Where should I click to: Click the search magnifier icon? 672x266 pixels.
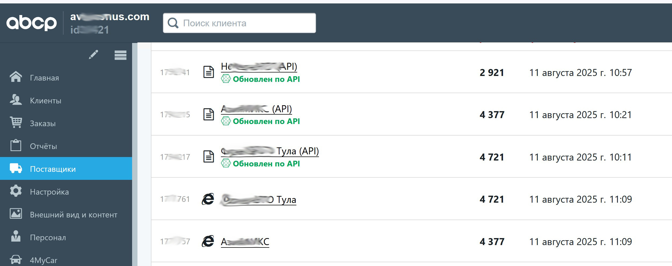pyautogui.click(x=173, y=23)
